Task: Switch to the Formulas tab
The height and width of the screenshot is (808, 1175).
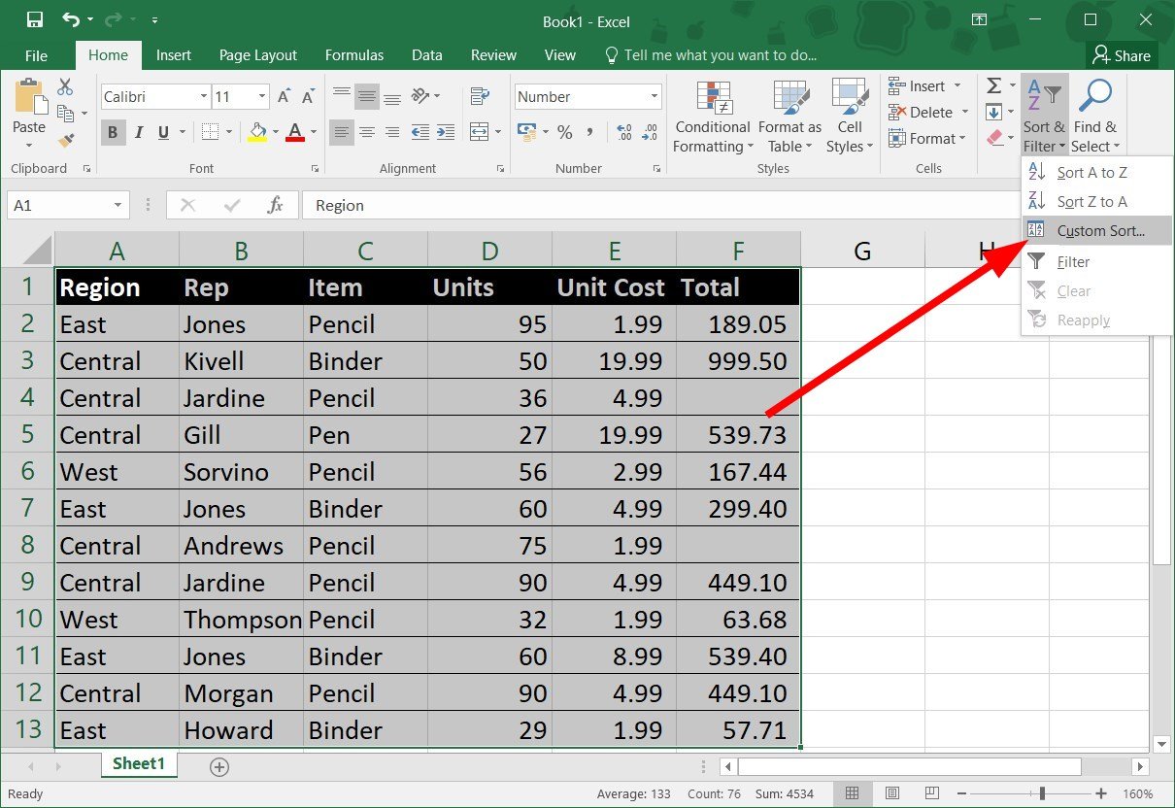Action: (x=354, y=55)
